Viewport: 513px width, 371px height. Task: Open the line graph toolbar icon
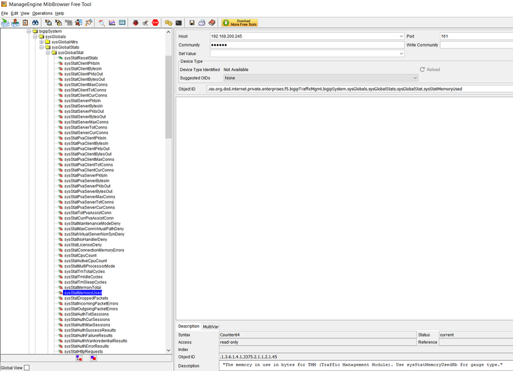point(112,23)
